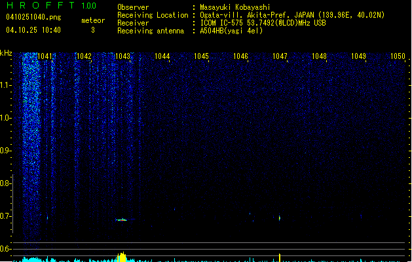Click time marker 1044
Viewport: 412px width, 262px height.
pyautogui.click(x=162, y=56)
